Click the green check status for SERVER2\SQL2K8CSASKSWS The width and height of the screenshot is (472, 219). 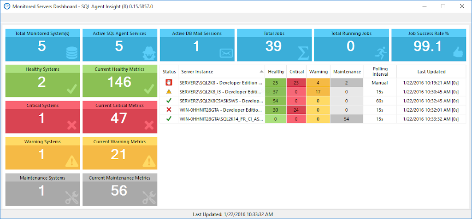click(x=169, y=101)
